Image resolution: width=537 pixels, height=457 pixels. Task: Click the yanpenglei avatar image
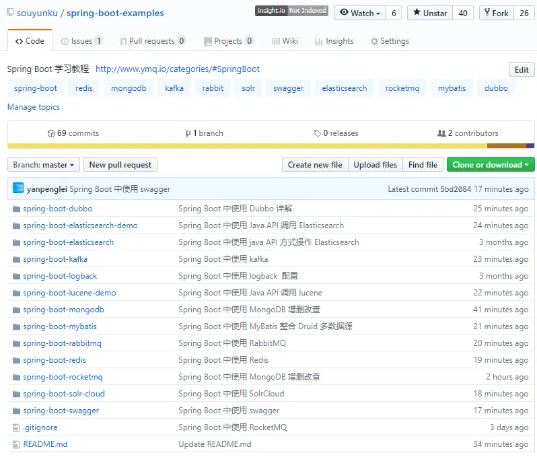pos(18,188)
